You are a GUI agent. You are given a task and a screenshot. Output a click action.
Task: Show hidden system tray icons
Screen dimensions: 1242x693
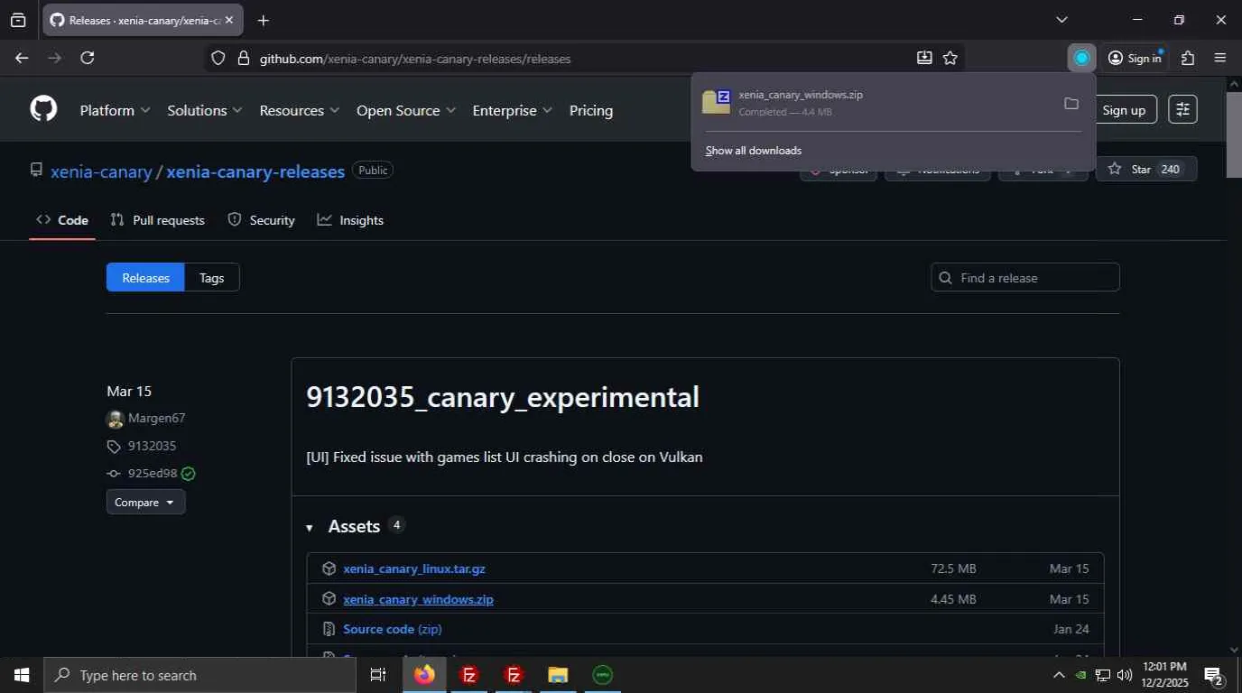(1059, 675)
